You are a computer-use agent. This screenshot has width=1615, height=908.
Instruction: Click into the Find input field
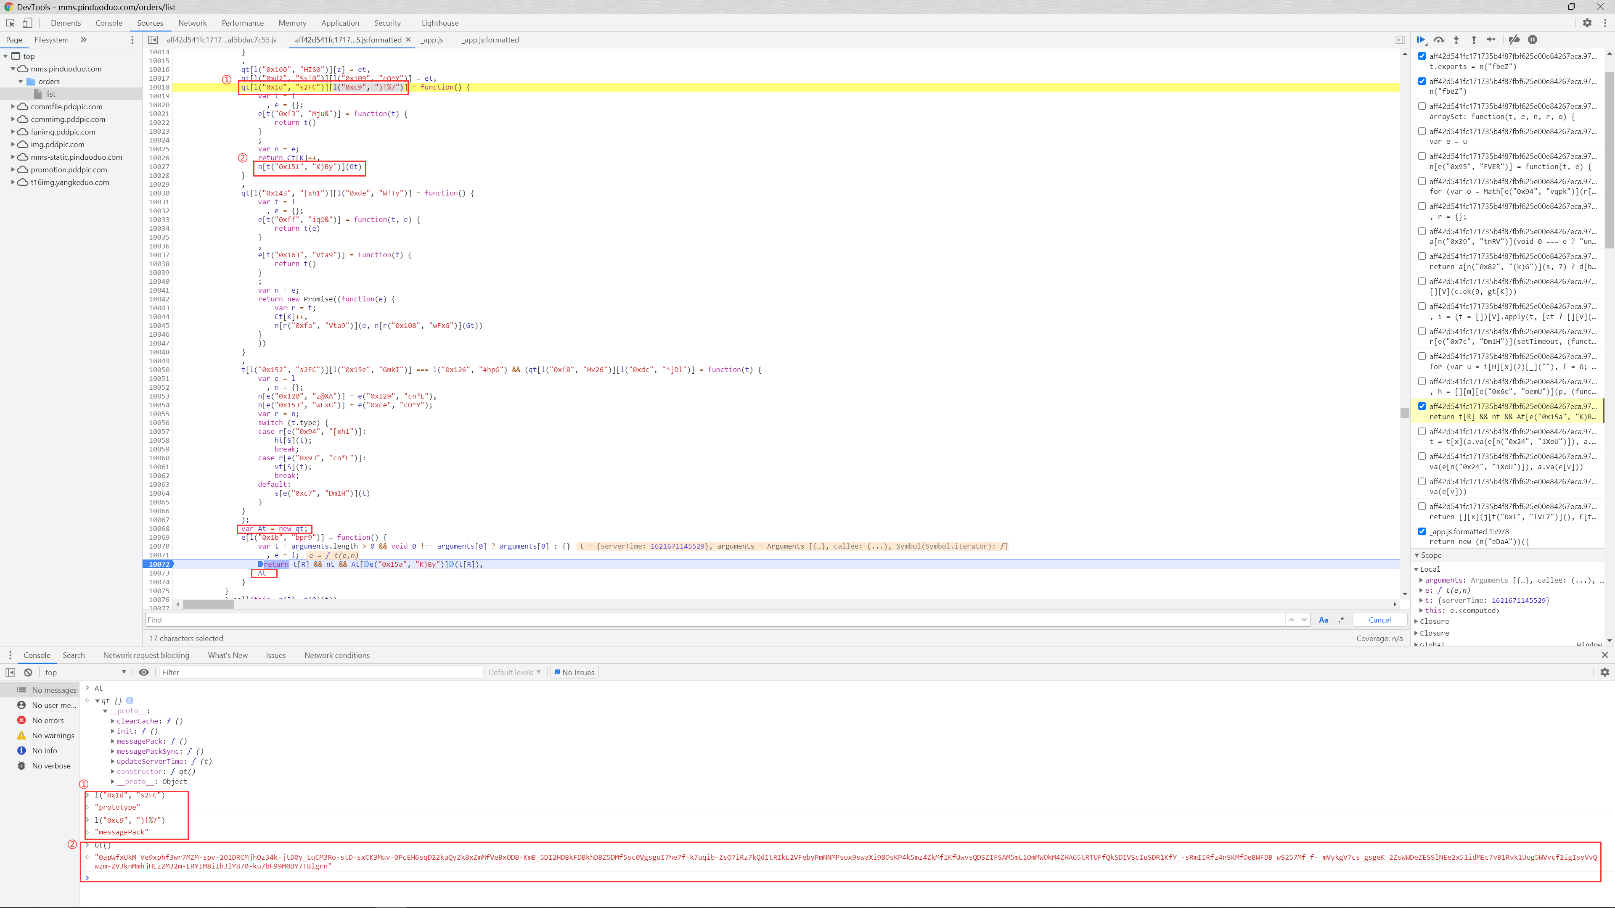715,620
